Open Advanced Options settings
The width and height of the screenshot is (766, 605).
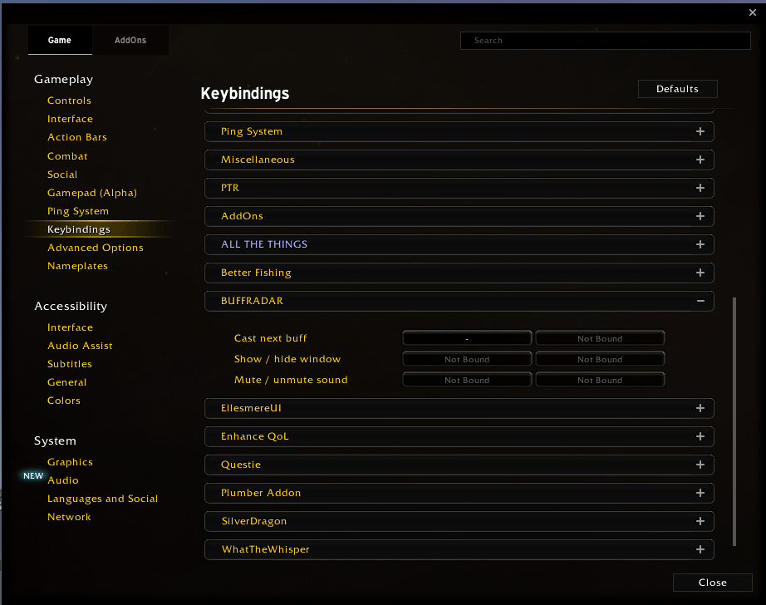point(96,248)
